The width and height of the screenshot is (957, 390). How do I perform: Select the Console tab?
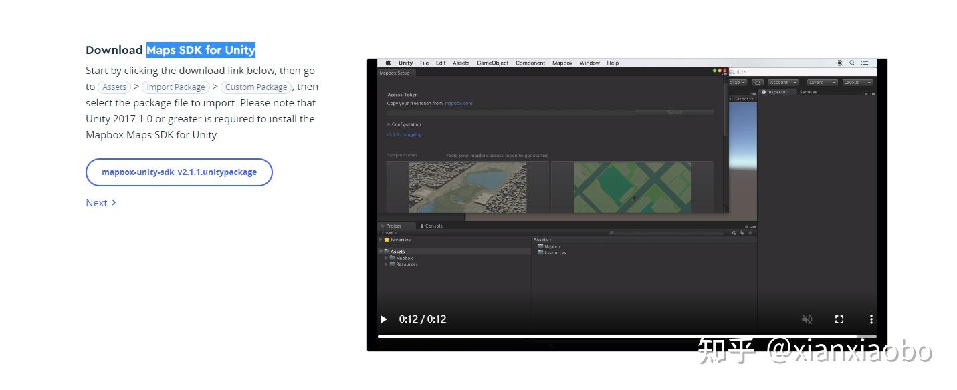point(431,226)
